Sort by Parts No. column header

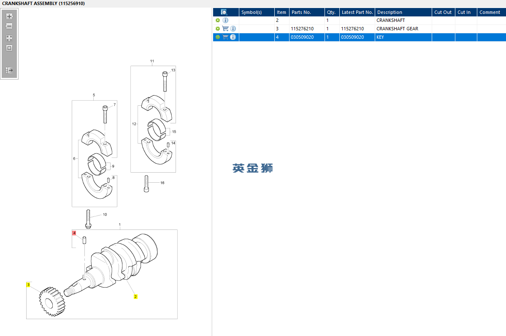click(307, 12)
